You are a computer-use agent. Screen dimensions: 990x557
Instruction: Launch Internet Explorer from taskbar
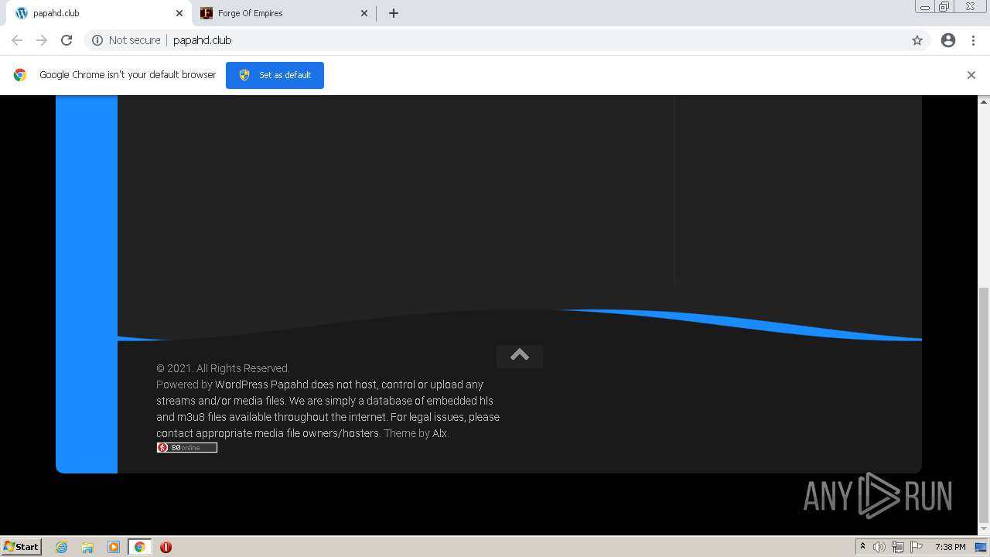tap(61, 547)
